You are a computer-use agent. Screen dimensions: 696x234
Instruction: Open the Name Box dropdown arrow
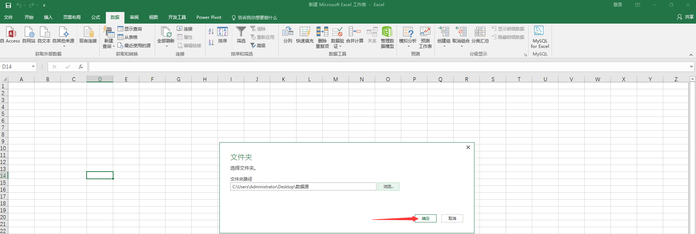click(33, 66)
